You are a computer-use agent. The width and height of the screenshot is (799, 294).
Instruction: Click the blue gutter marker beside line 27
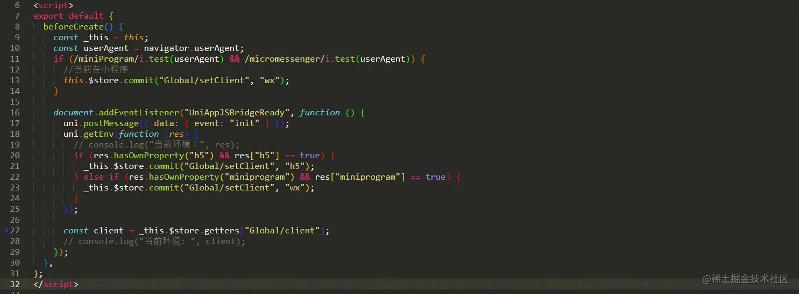click(x=6, y=230)
